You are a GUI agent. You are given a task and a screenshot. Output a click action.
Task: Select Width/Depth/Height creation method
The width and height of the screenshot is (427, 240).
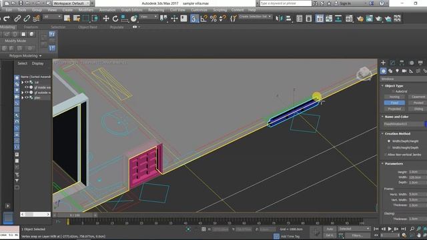coord(389,141)
